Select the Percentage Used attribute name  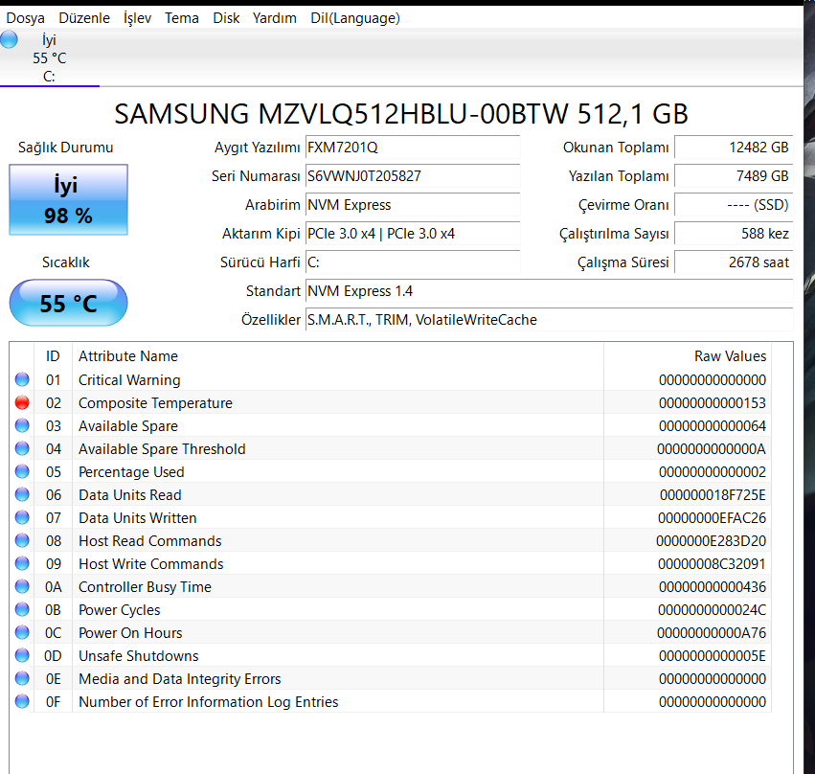[x=131, y=472]
